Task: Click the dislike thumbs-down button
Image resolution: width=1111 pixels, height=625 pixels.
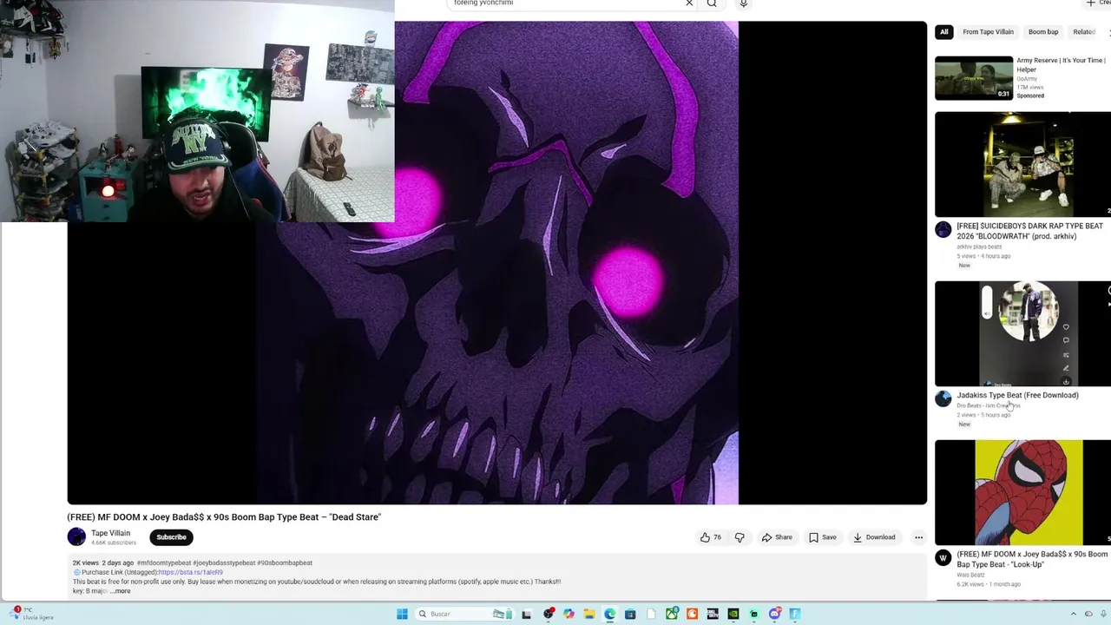Action: (x=740, y=537)
